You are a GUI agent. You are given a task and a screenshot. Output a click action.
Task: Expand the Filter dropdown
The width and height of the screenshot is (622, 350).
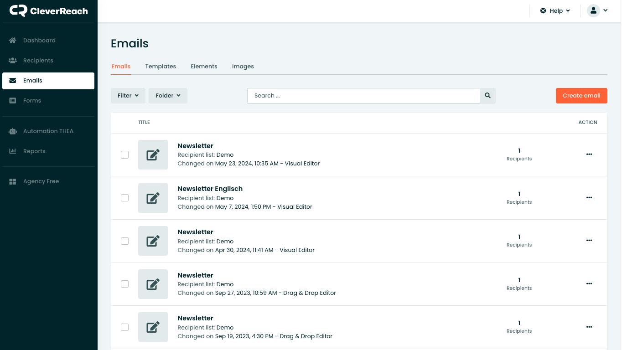128,96
